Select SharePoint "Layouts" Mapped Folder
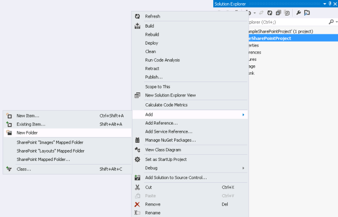This screenshot has height=217, width=338. [50, 151]
